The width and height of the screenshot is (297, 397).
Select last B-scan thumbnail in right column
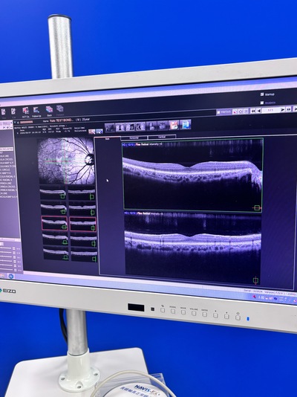coord(84,255)
